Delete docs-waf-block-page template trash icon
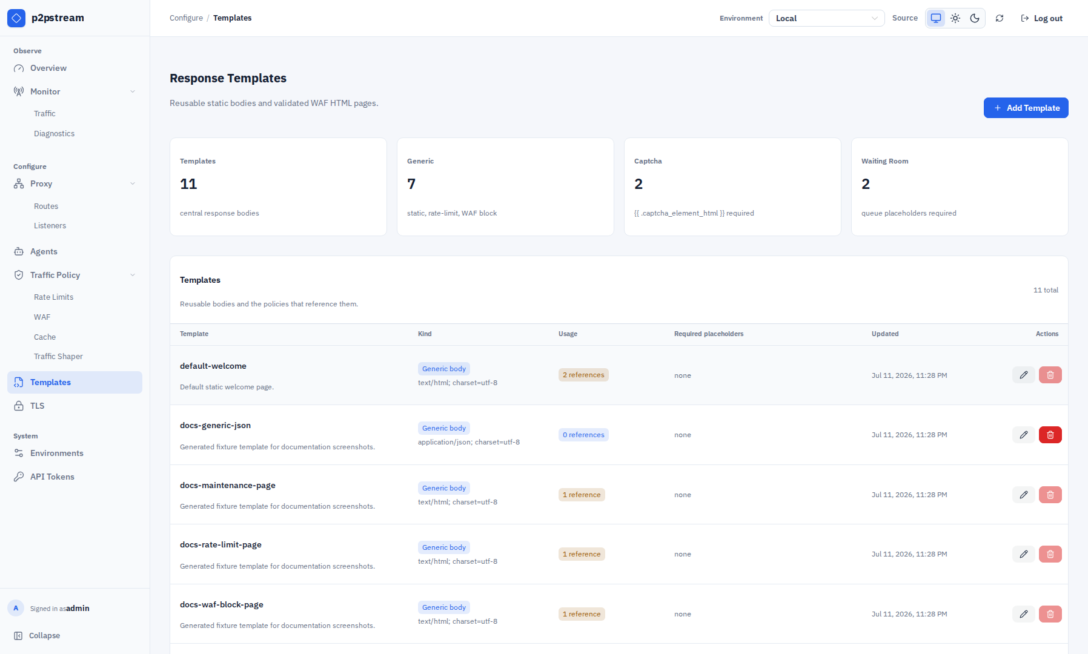The image size is (1088, 654). pos(1050,614)
